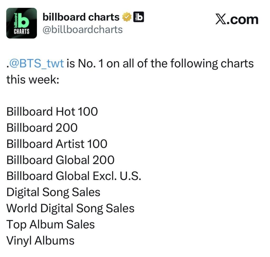Select the Billboard Global Excl. U.S. line
270x257 pixels.
74,176
